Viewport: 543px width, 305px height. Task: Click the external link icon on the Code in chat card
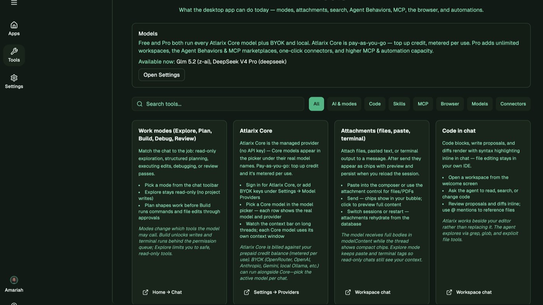[449, 292]
